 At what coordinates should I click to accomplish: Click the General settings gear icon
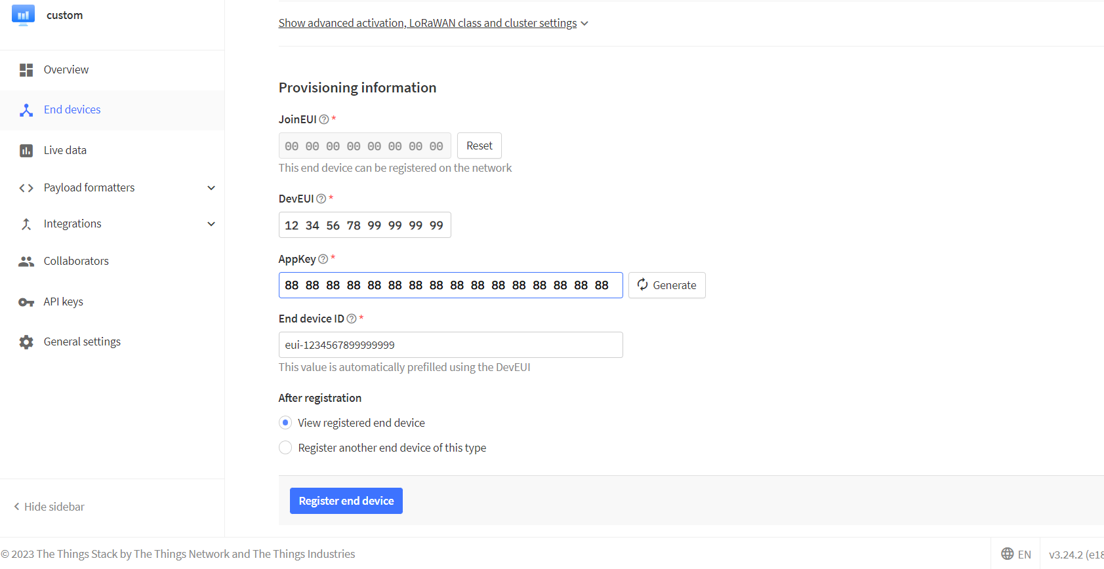click(26, 342)
